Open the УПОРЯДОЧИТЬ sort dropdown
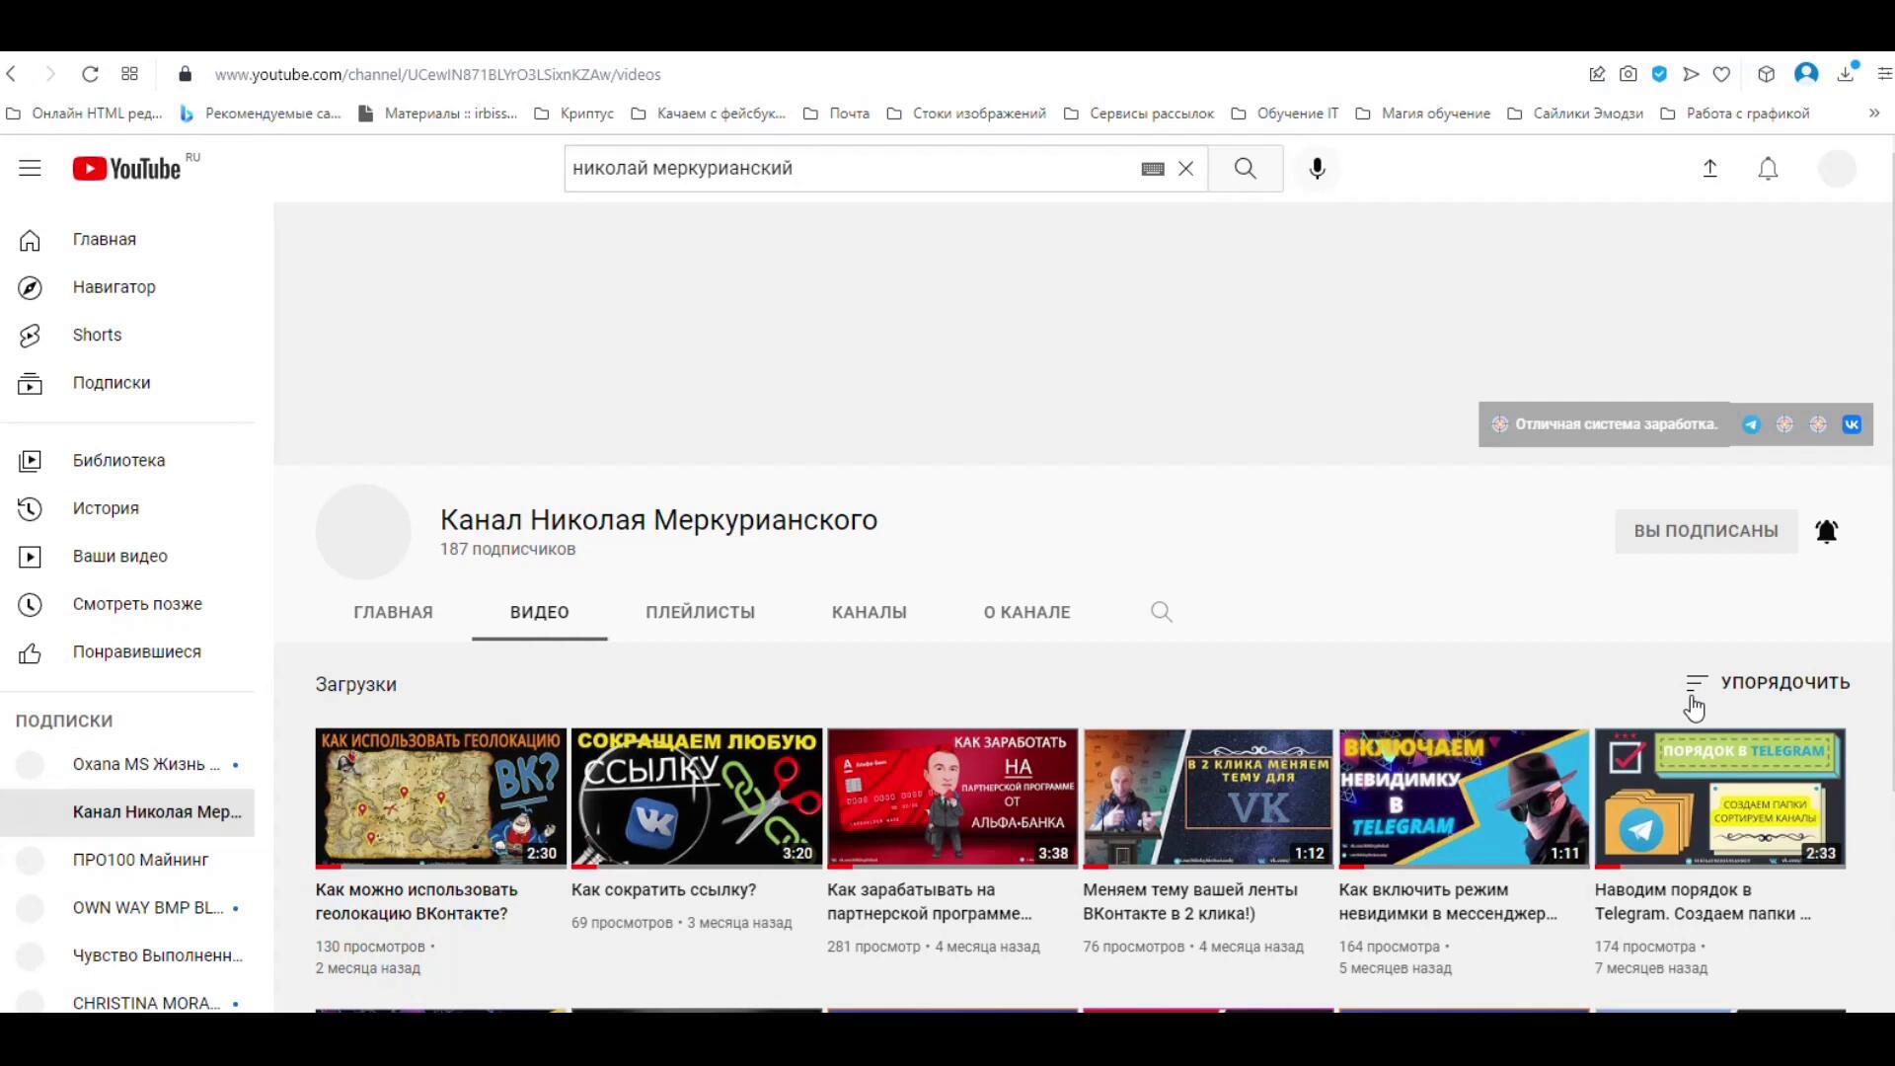 pos(1768,683)
